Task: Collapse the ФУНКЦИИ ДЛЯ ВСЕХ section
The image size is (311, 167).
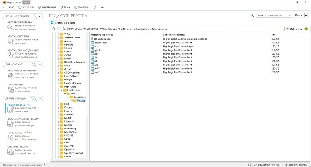Action: 40,16
